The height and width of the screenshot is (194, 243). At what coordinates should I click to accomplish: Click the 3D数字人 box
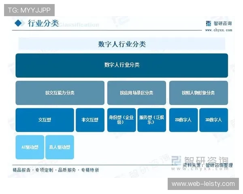point(214,120)
